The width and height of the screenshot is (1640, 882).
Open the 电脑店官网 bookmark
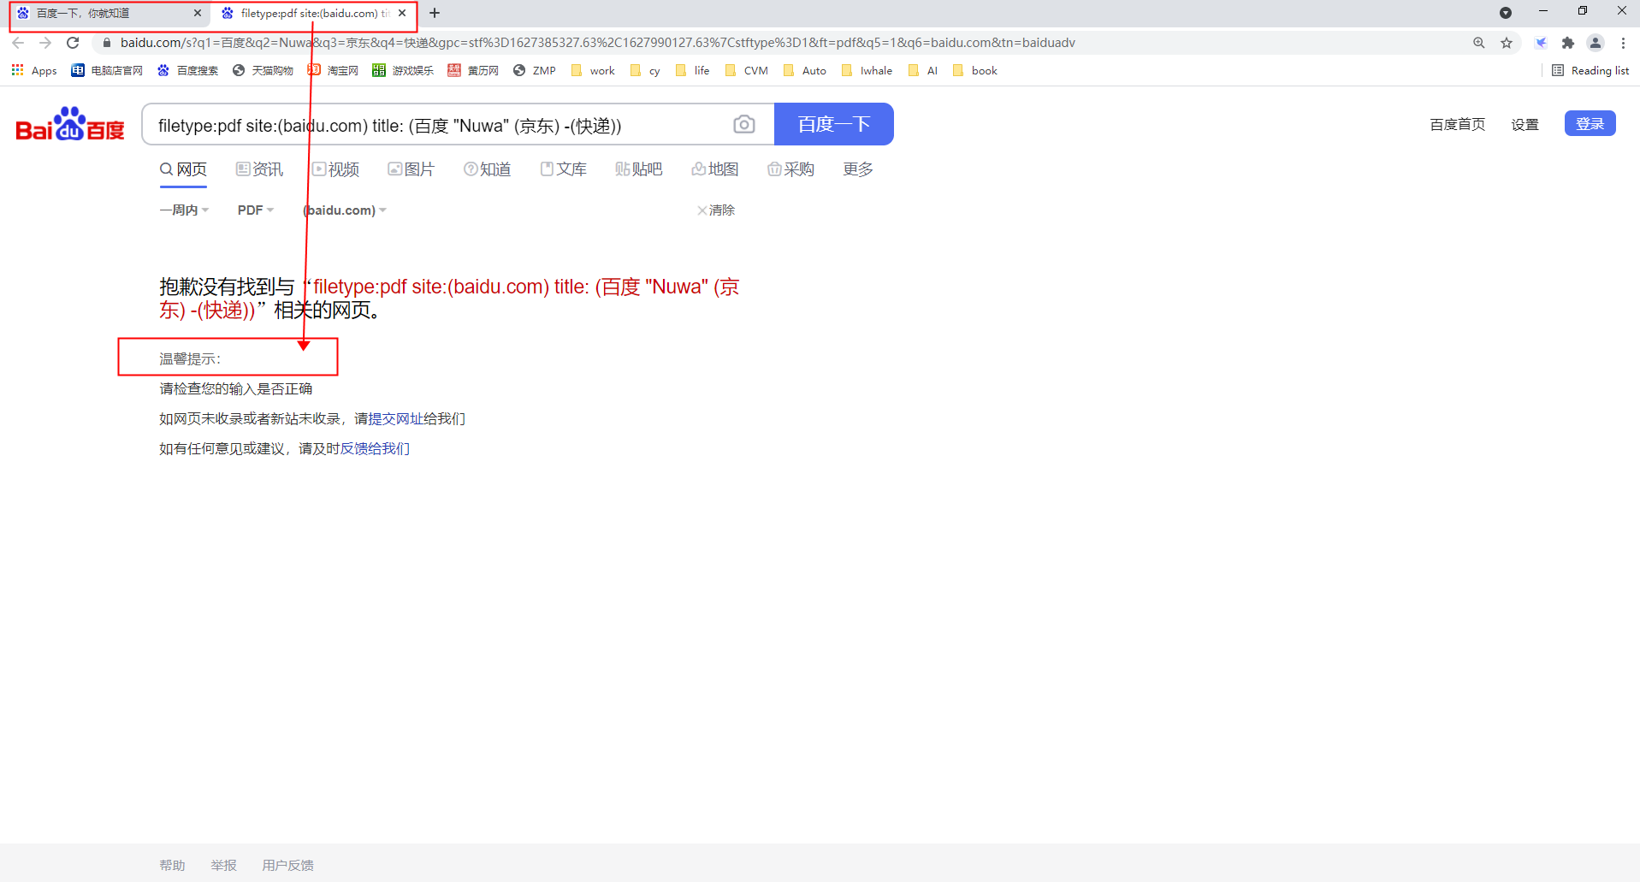point(107,71)
